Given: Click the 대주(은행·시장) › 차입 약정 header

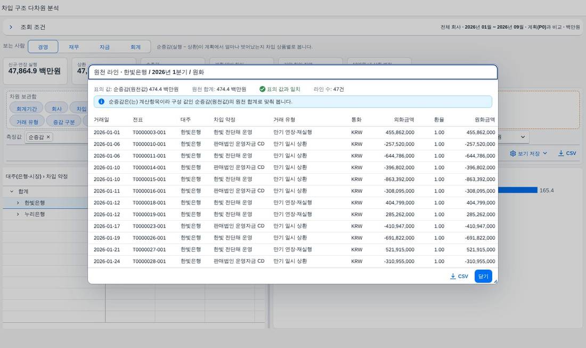Looking at the screenshot, I should pyautogui.click(x=37, y=176).
